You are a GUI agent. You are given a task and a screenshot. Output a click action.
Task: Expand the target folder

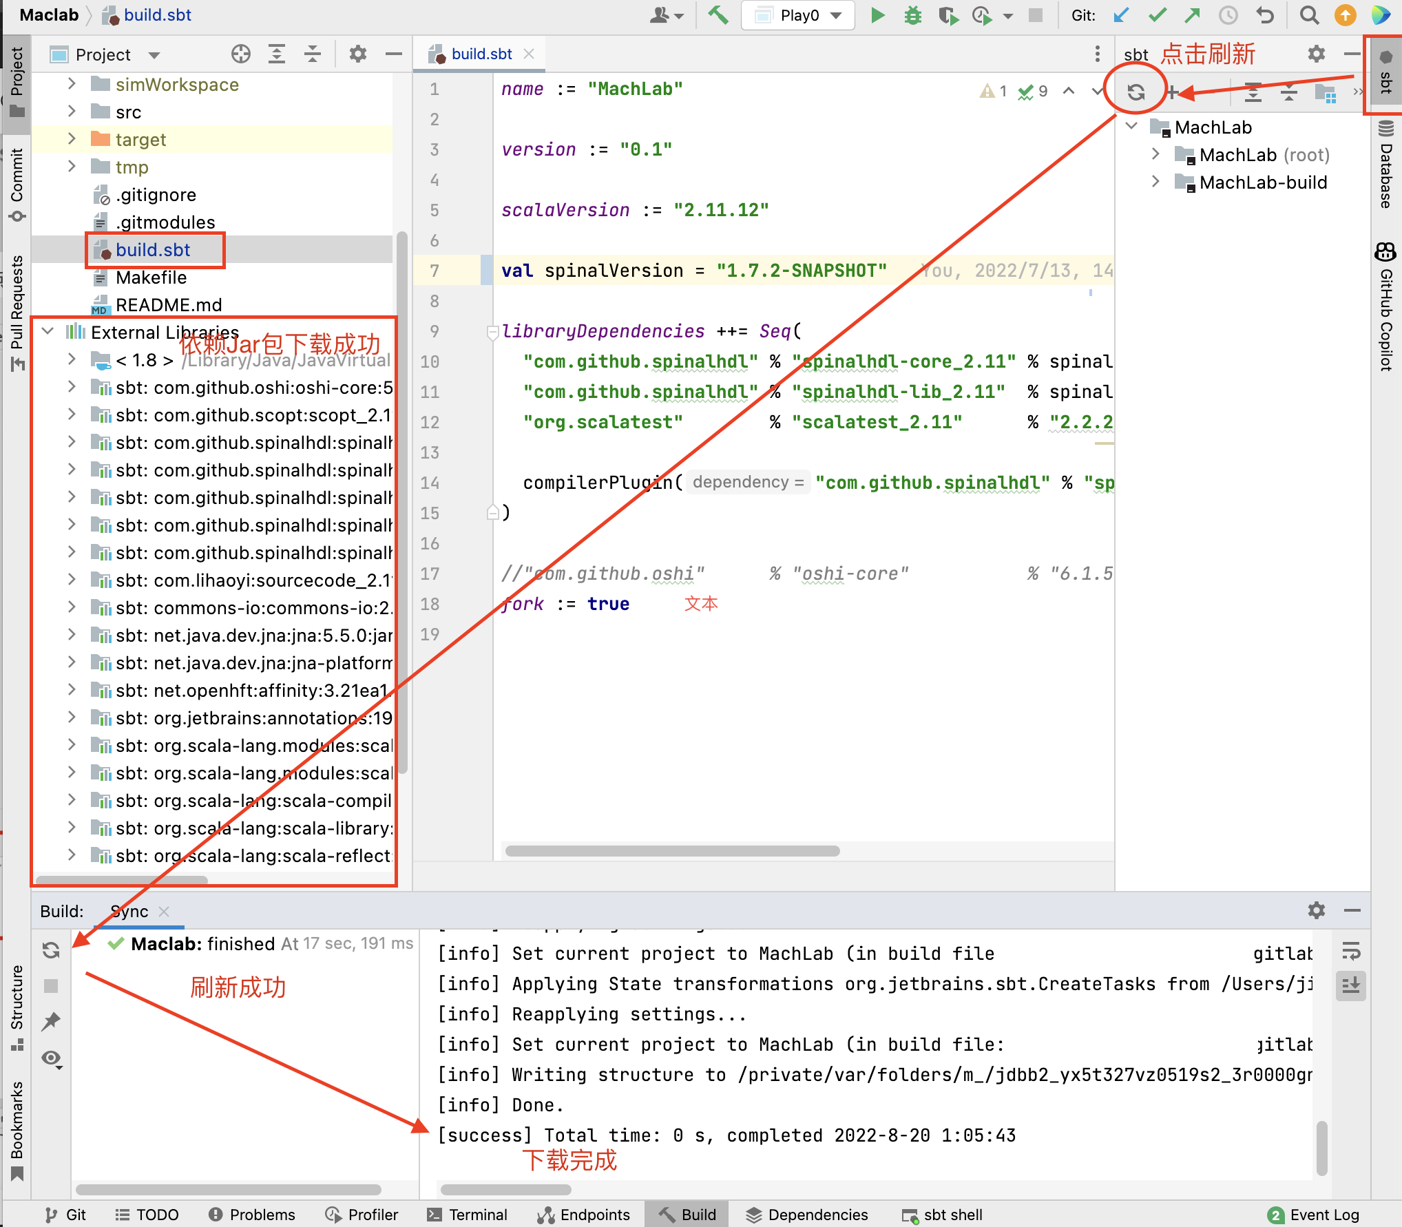pyautogui.click(x=72, y=139)
